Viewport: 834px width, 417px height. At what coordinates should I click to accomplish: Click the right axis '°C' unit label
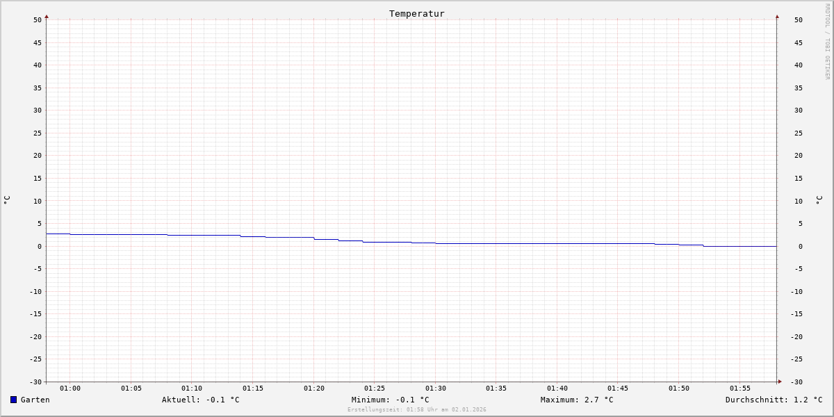(819, 200)
